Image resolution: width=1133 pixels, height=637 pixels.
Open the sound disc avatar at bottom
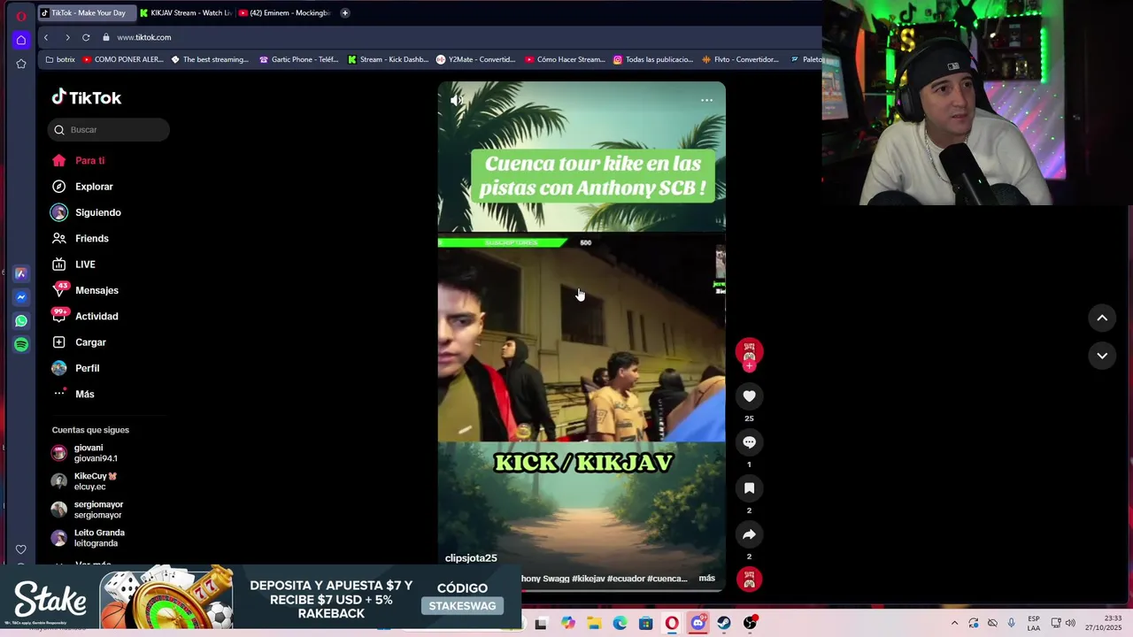749,579
